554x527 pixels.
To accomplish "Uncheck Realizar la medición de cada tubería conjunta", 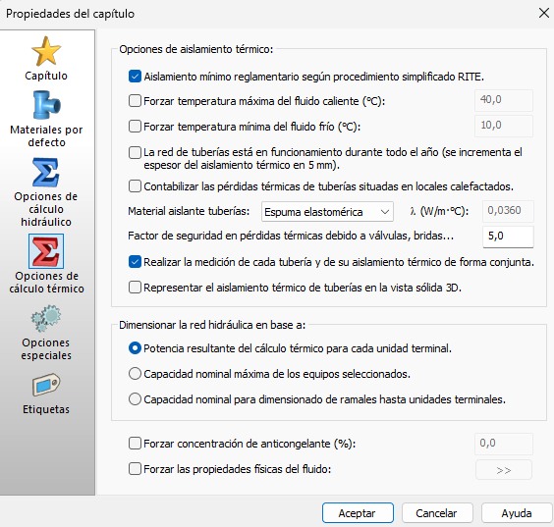I will (135, 262).
